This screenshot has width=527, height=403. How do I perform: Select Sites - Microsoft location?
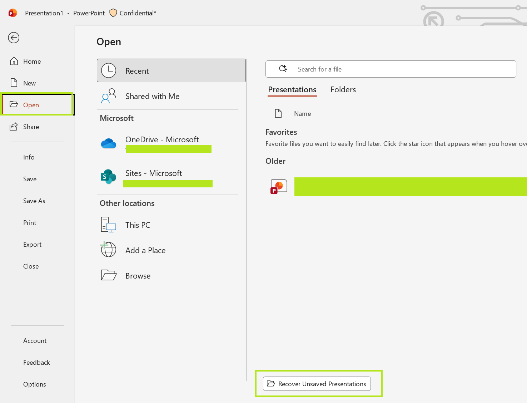(x=171, y=178)
